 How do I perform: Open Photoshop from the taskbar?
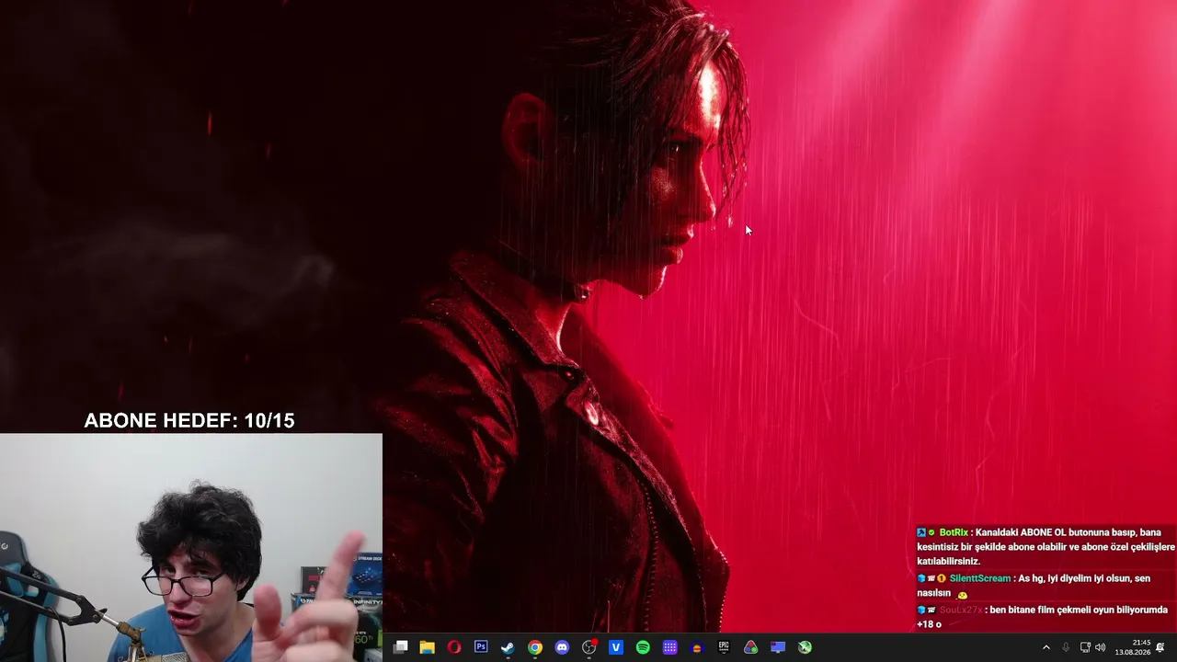coord(481,647)
